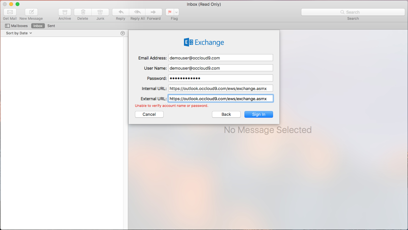
Task: Cancel the Exchange account dialog
Action: click(x=149, y=114)
